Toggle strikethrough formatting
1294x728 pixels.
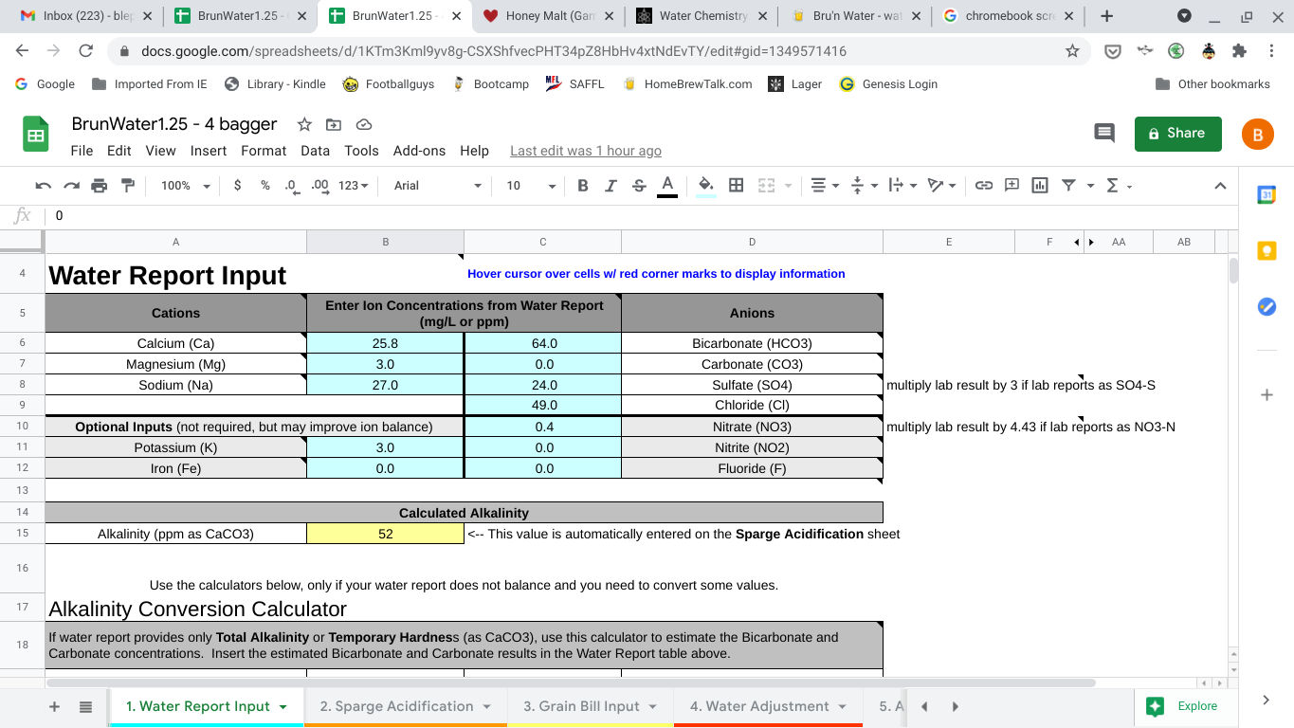click(639, 186)
